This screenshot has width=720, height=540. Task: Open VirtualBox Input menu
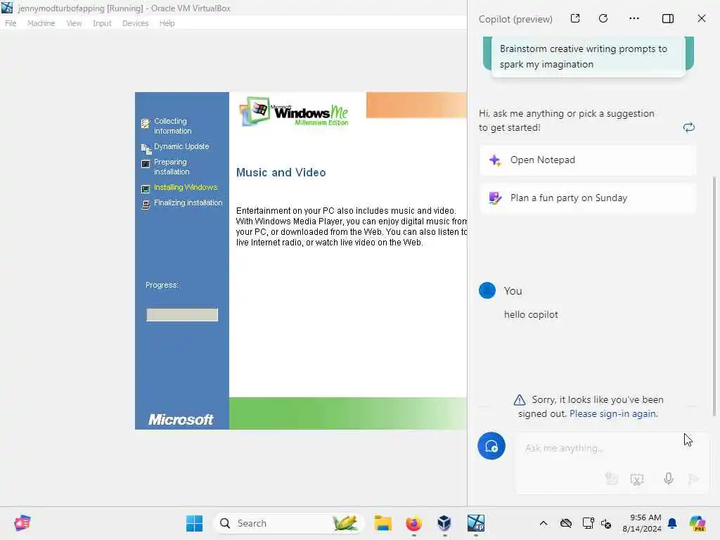point(102,23)
